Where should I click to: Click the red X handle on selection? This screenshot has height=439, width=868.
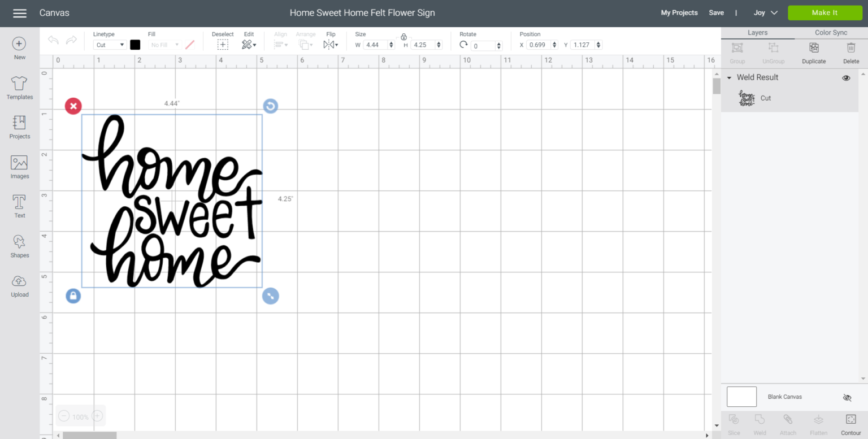(x=73, y=106)
